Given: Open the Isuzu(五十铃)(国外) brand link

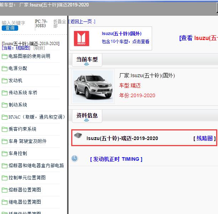Looking at the screenshot, I should (x=122, y=34).
